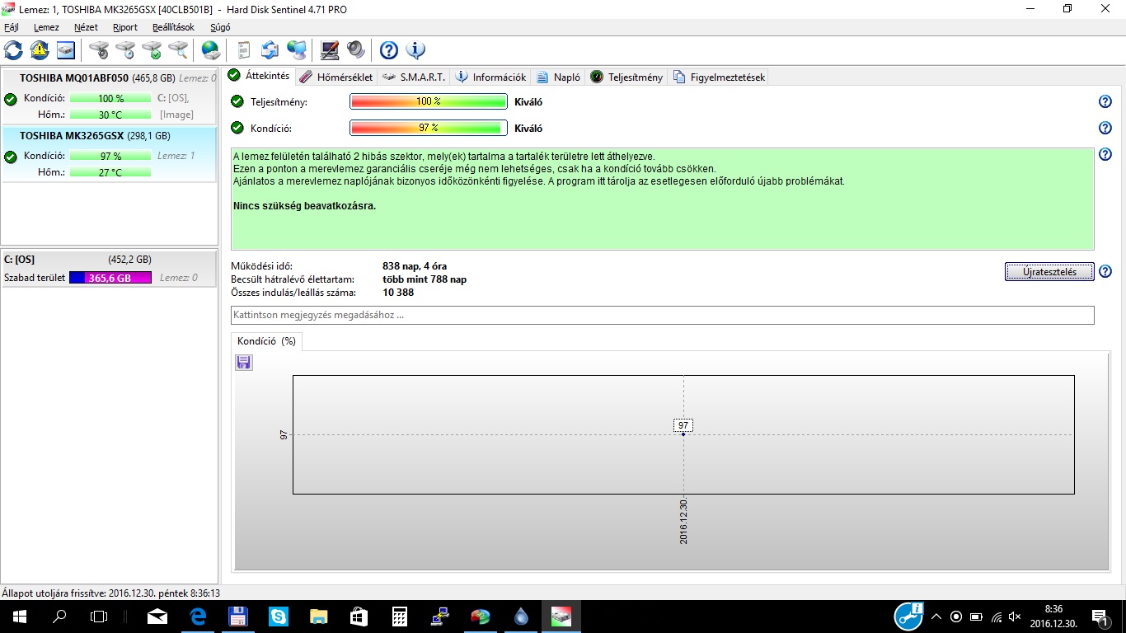The image size is (1126, 633).
Task: Open configuration via monitor with screwdriver icon
Action: point(329,50)
